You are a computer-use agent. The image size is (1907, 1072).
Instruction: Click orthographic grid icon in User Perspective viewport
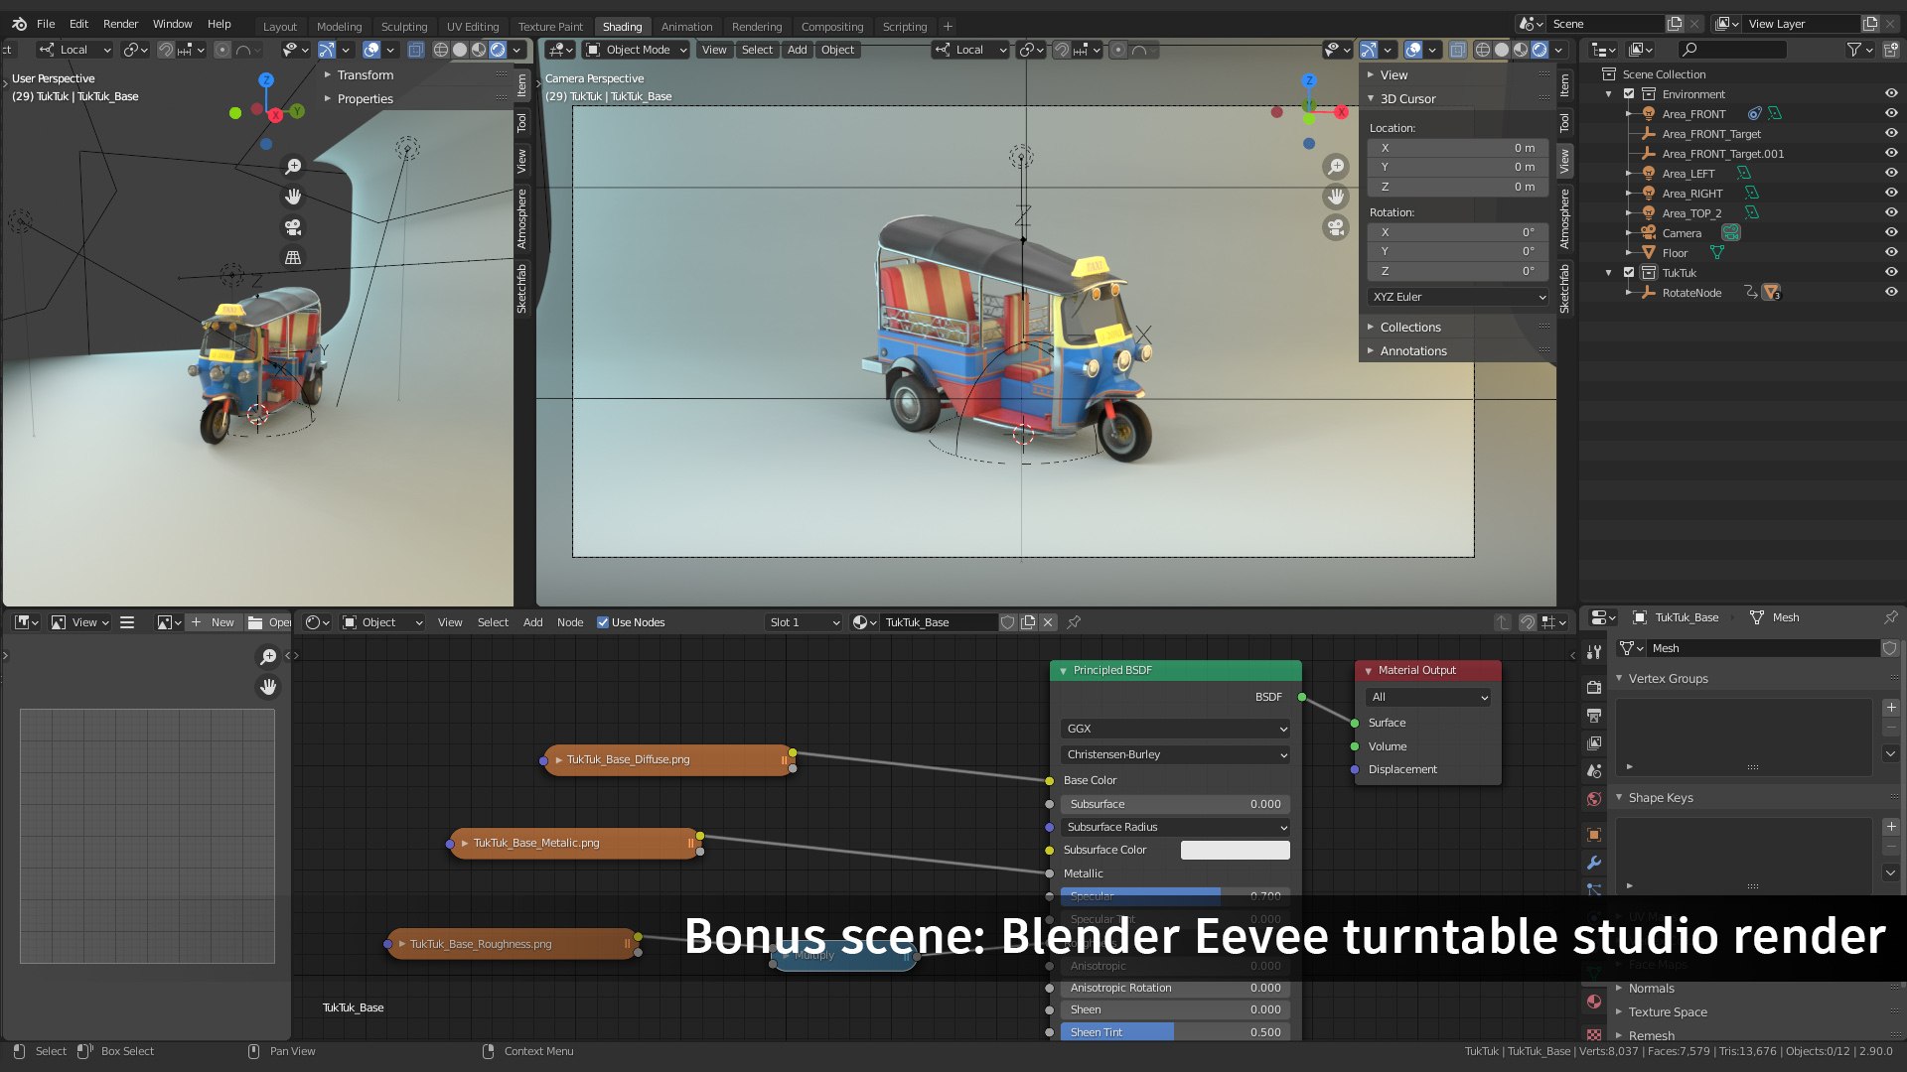pyautogui.click(x=293, y=258)
